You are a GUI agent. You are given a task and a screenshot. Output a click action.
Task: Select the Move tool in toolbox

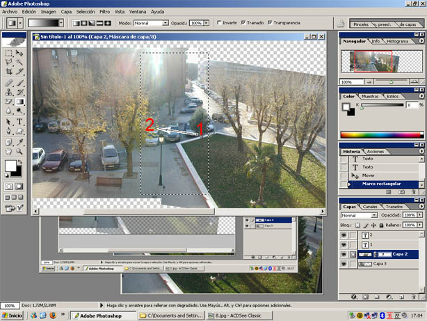[19, 53]
